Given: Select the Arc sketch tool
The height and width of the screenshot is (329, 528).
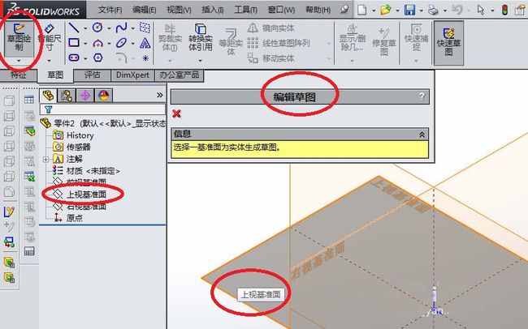Looking at the screenshot, I should tap(97, 43).
